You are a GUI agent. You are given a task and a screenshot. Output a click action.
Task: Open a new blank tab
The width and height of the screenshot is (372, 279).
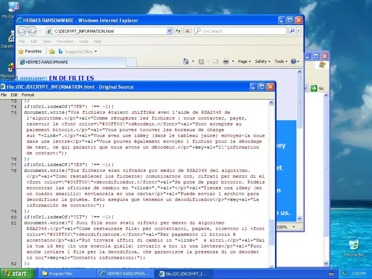131,62
